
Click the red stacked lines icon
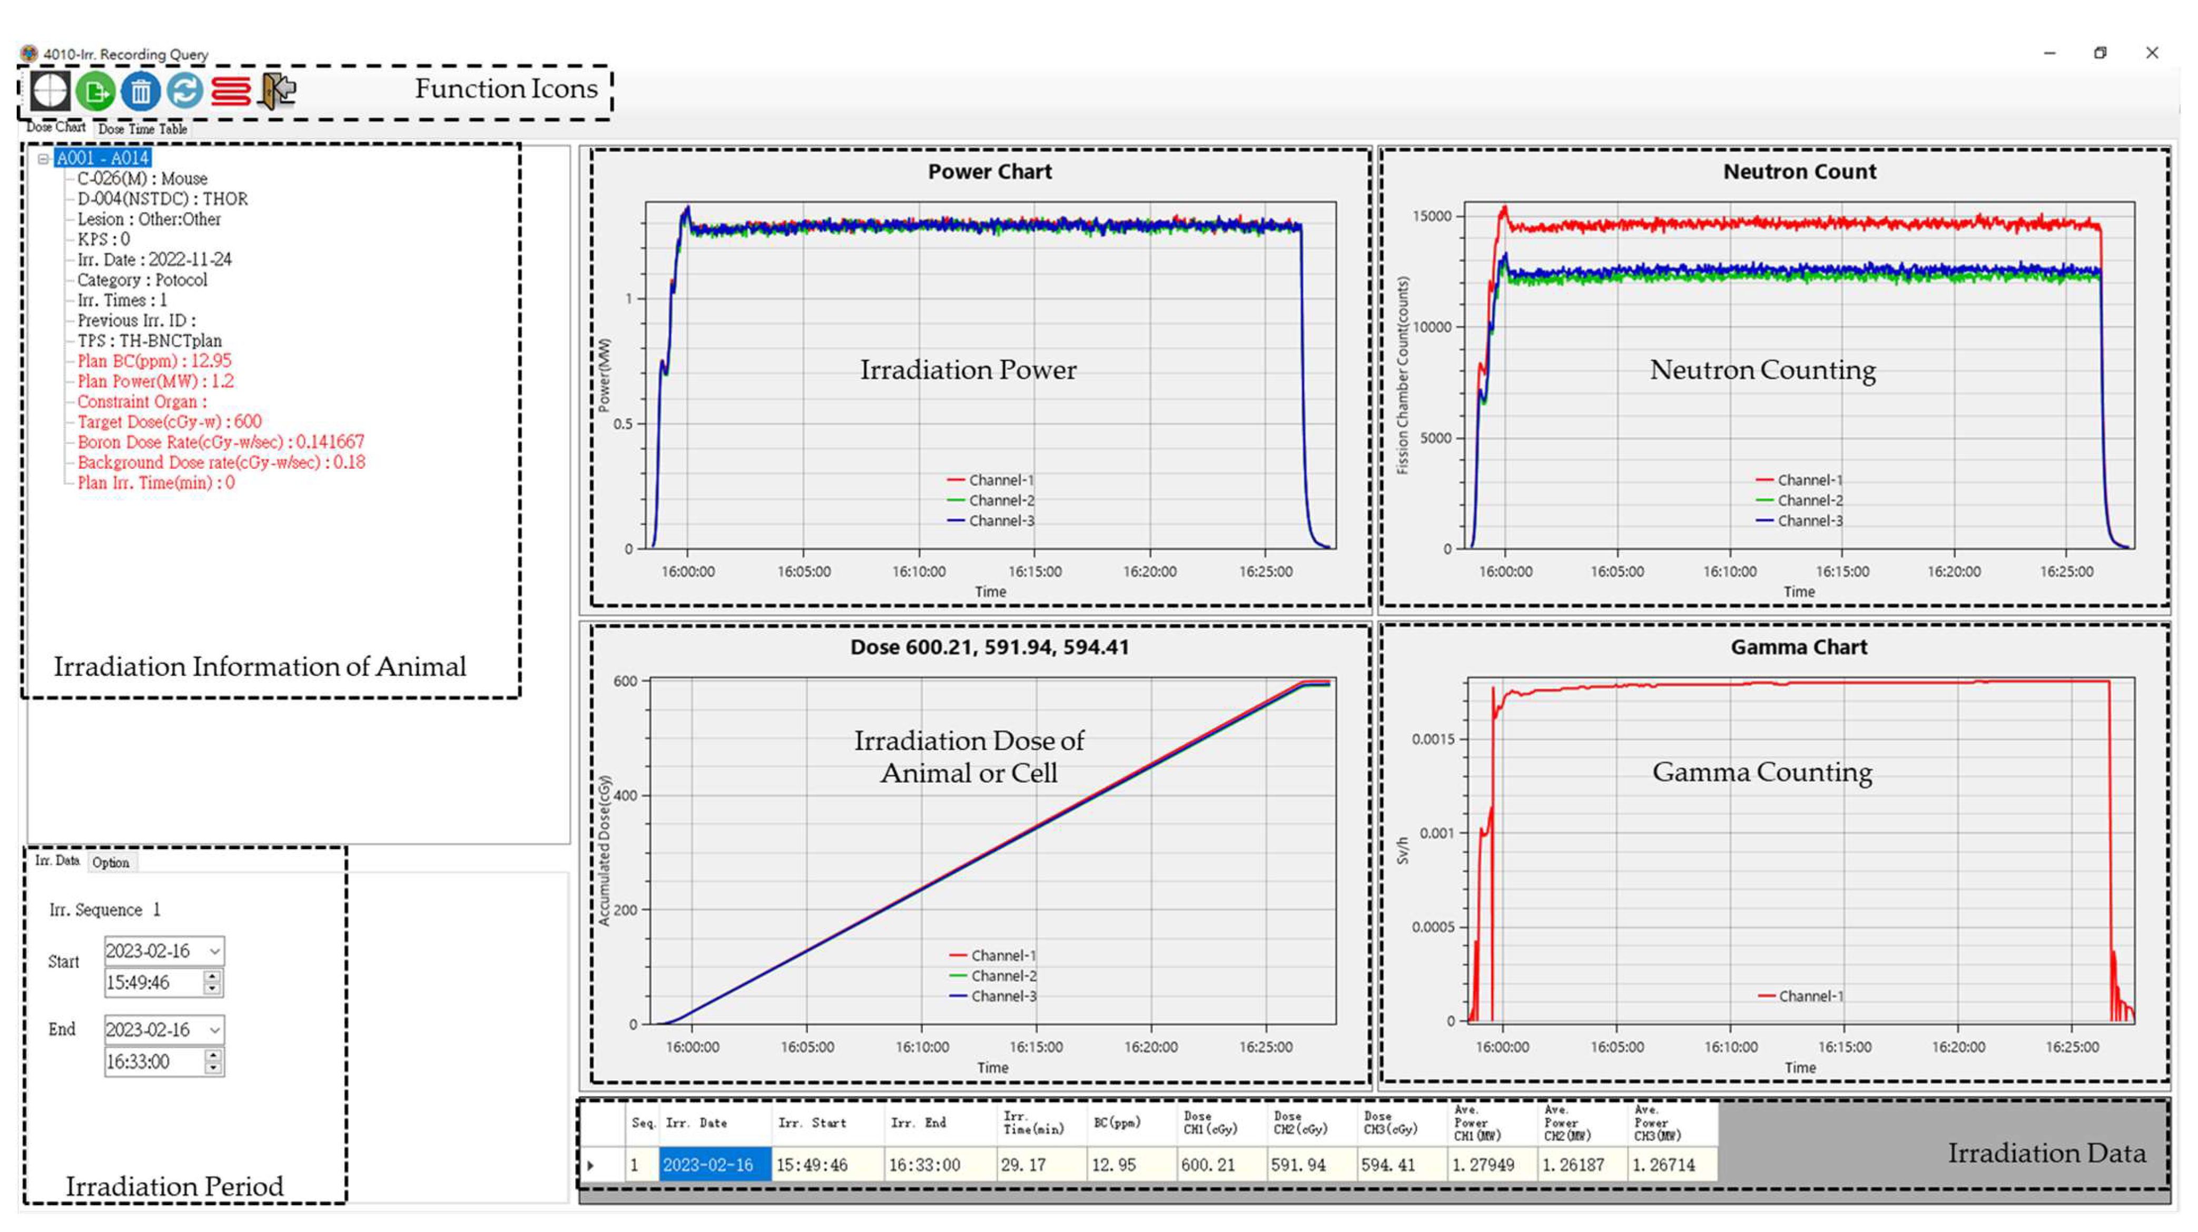(230, 91)
